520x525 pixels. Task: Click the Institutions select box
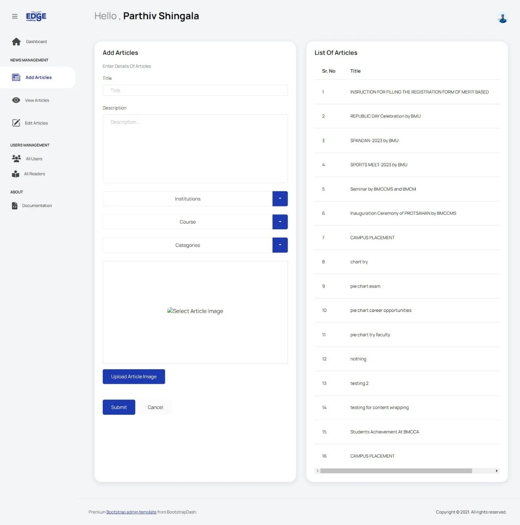(x=188, y=199)
